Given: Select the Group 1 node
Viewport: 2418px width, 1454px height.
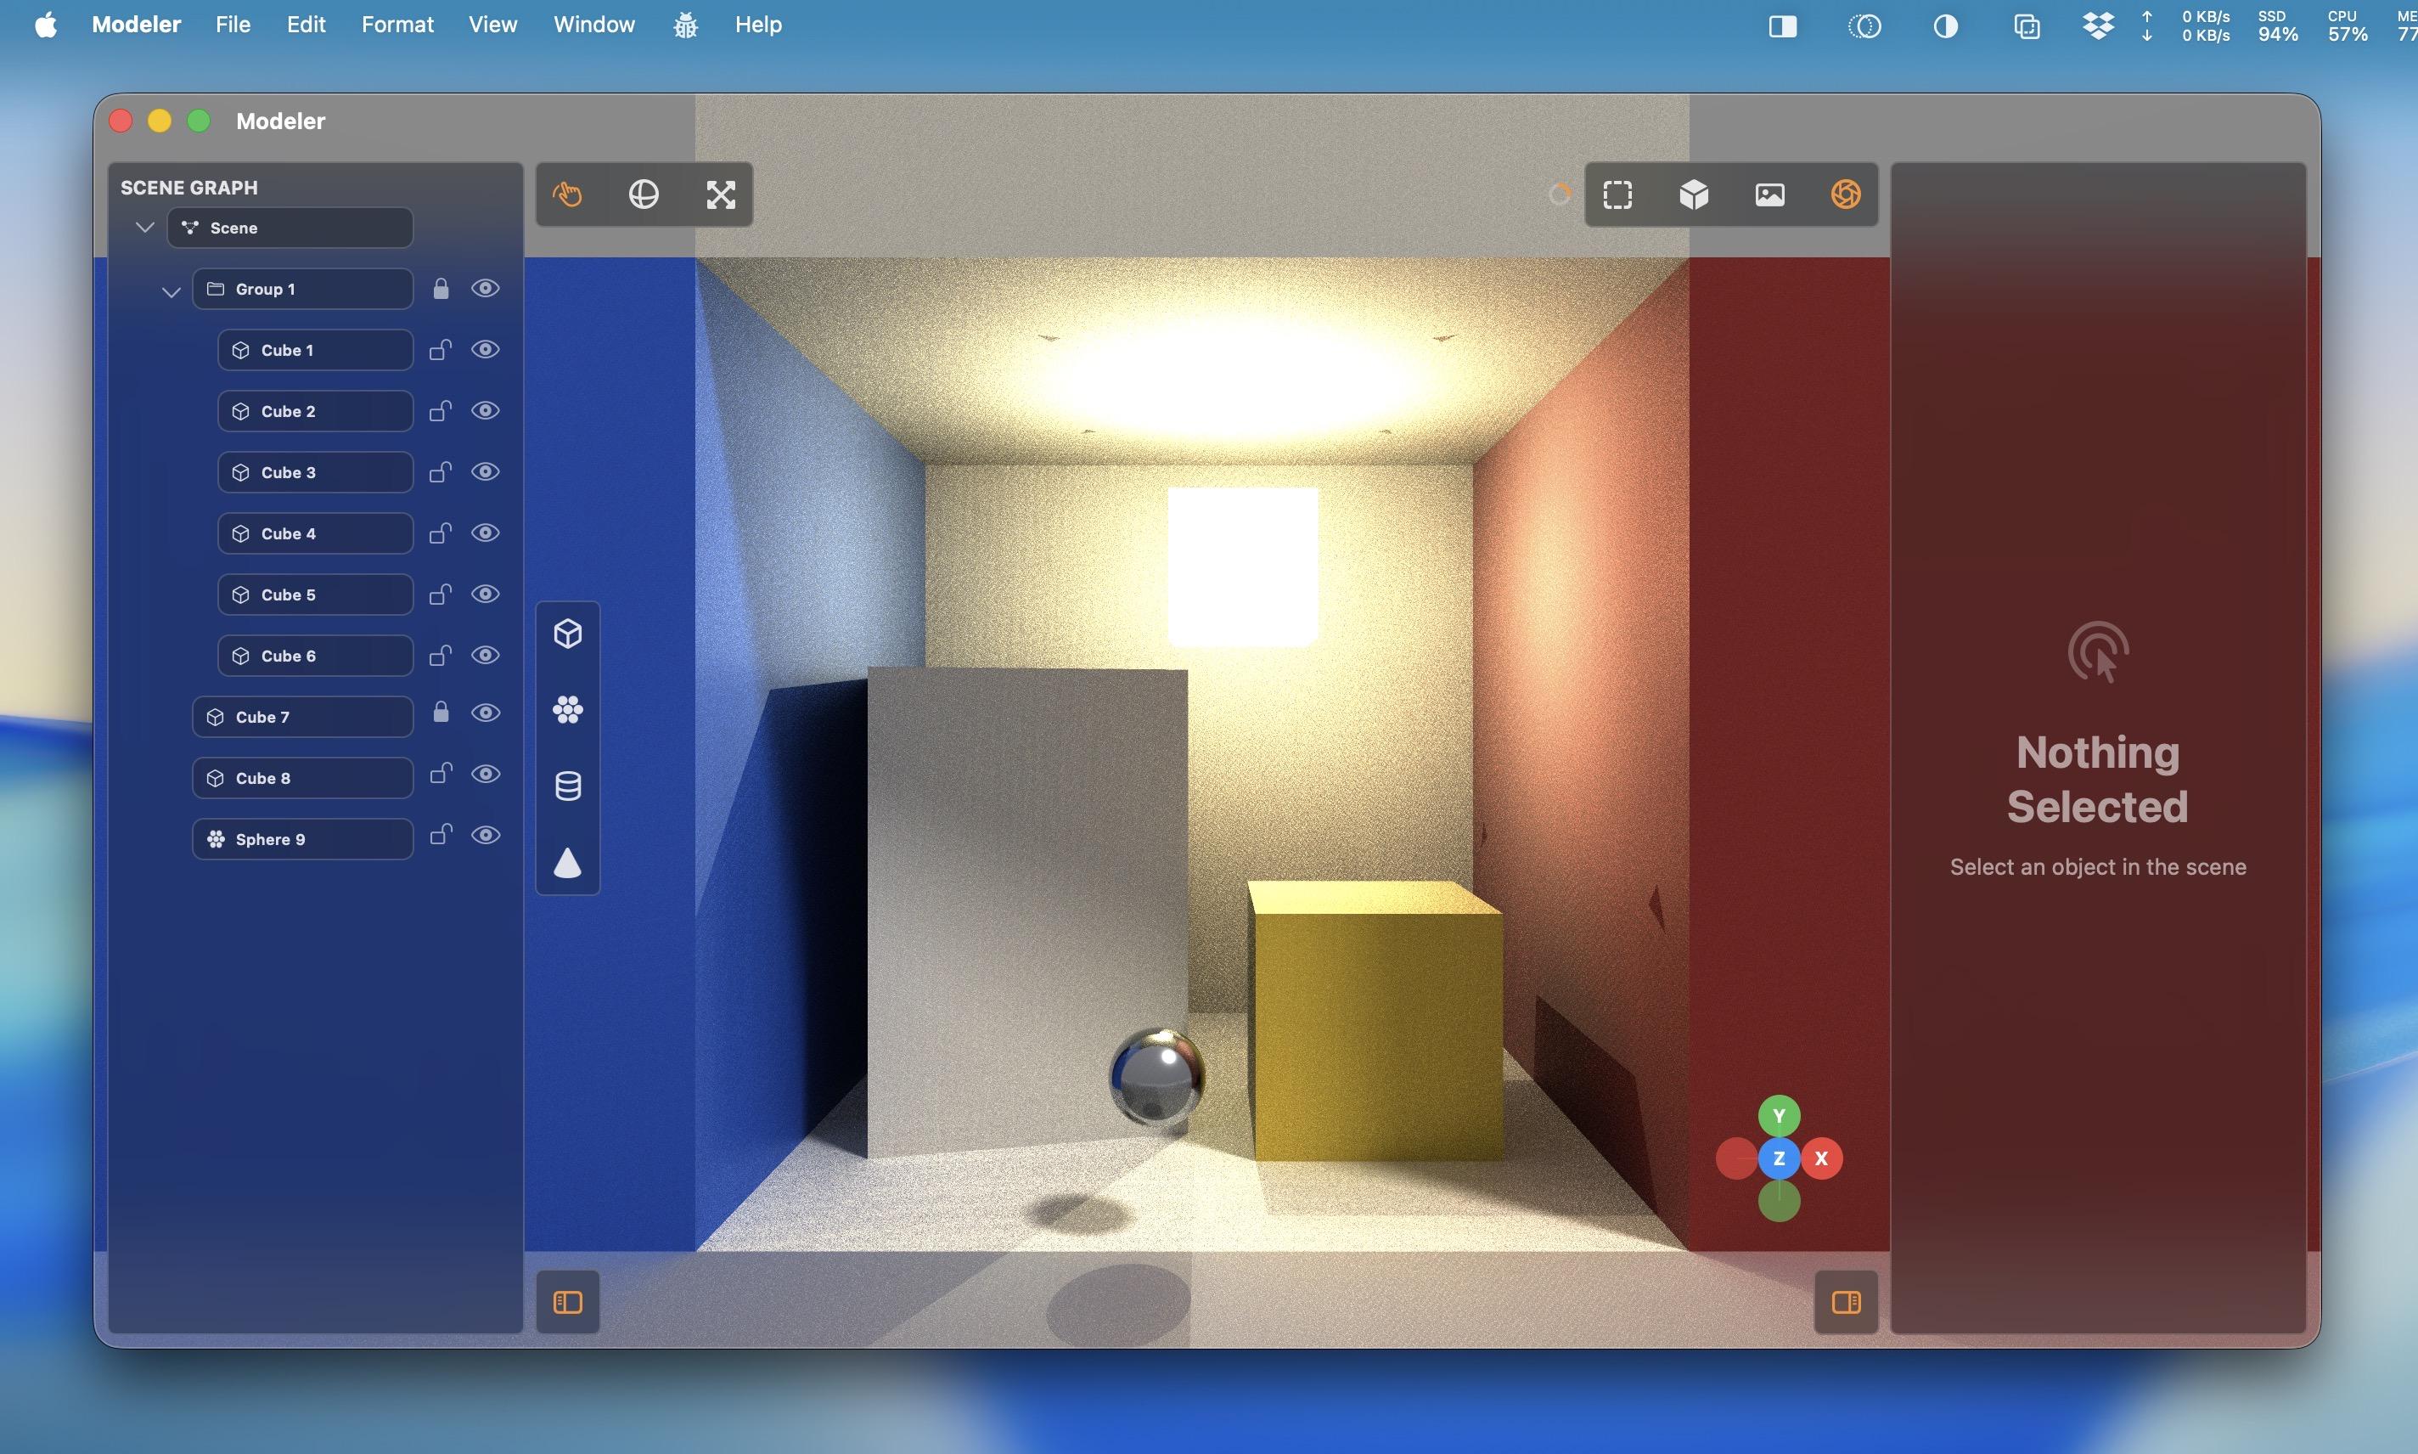Looking at the screenshot, I should pyautogui.click(x=302, y=289).
